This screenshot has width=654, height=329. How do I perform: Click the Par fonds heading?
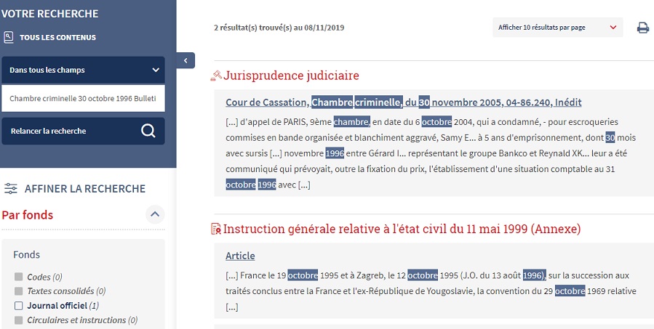[x=28, y=215]
